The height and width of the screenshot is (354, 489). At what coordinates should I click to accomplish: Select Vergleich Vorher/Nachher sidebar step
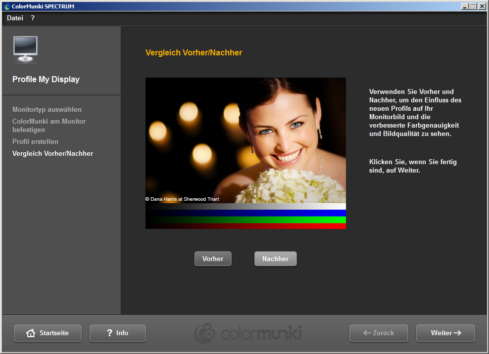pyautogui.click(x=52, y=153)
